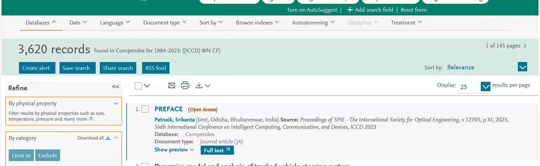
Task: Check the box for result 1 PREFACE
Action: pyautogui.click(x=145, y=109)
